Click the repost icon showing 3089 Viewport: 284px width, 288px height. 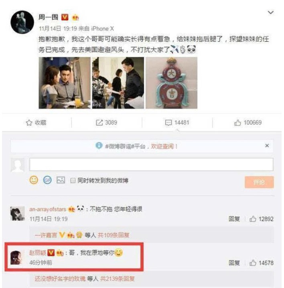click(x=99, y=123)
